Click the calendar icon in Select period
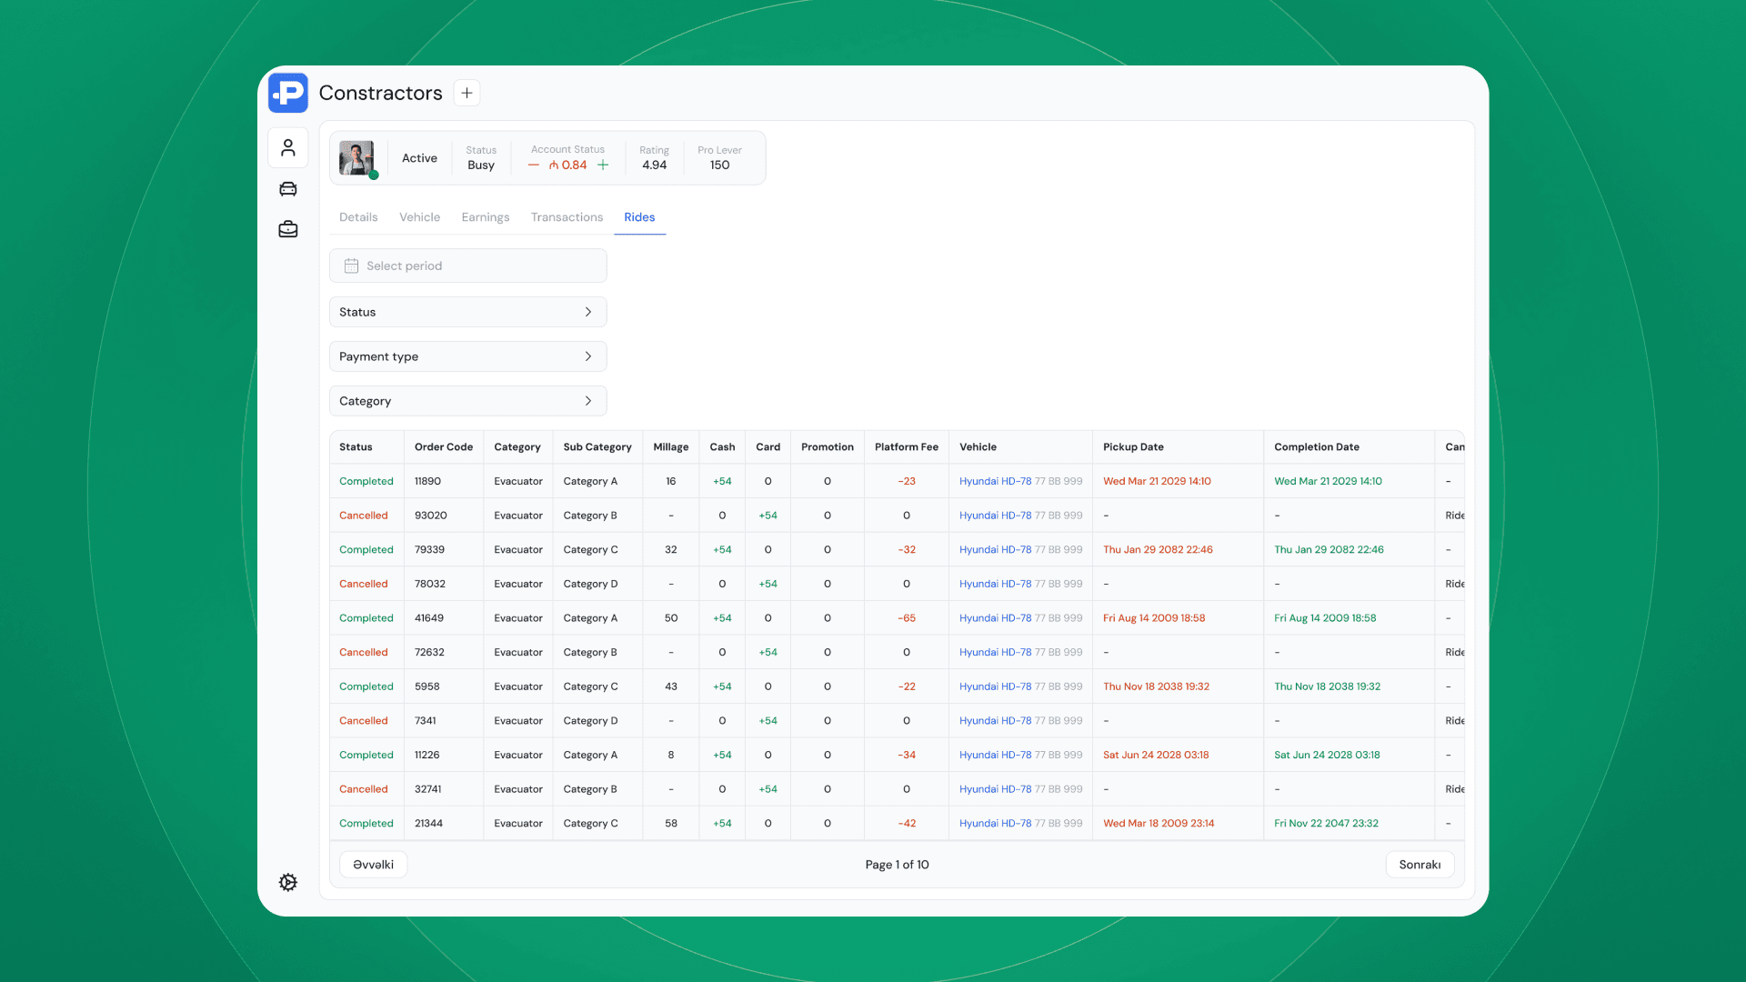 point(352,266)
